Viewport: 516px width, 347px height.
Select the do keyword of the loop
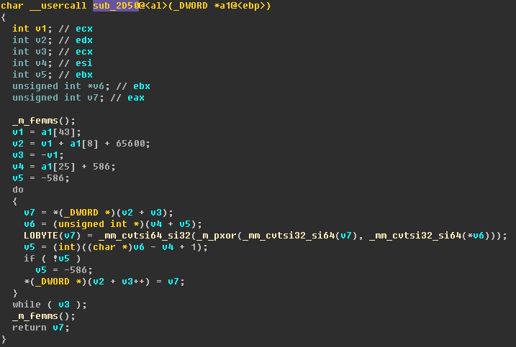tap(18, 190)
